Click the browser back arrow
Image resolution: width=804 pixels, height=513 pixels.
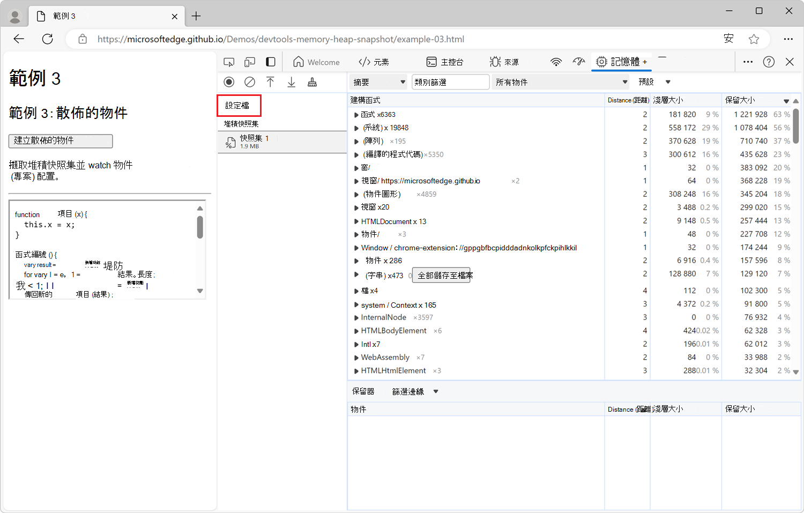[19, 39]
